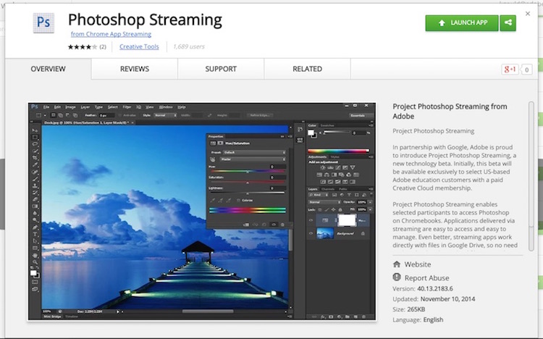Select the Rectangular Marquee tool
543x339 pixels.
35,137
